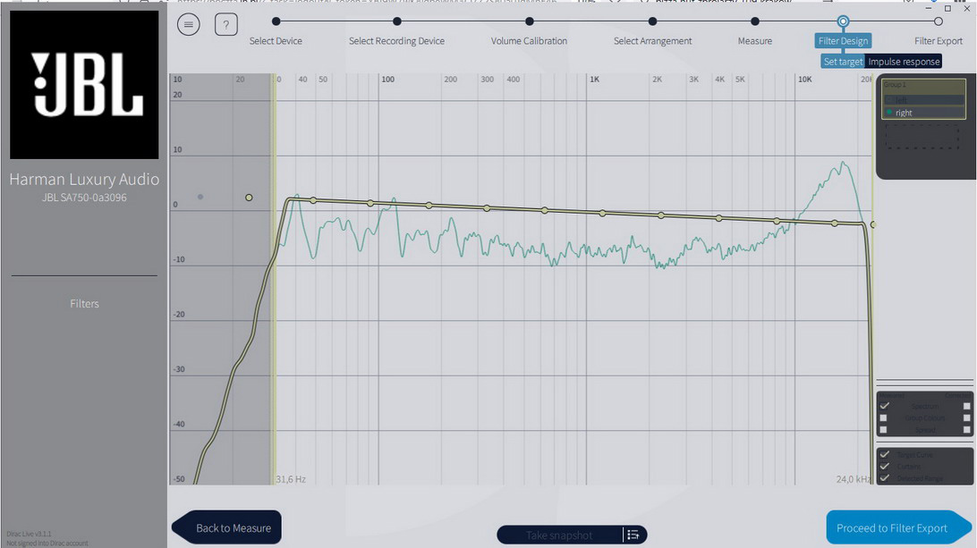Select the right channel in Group 1
This screenshot has height=548, width=977.
(904, 114)
